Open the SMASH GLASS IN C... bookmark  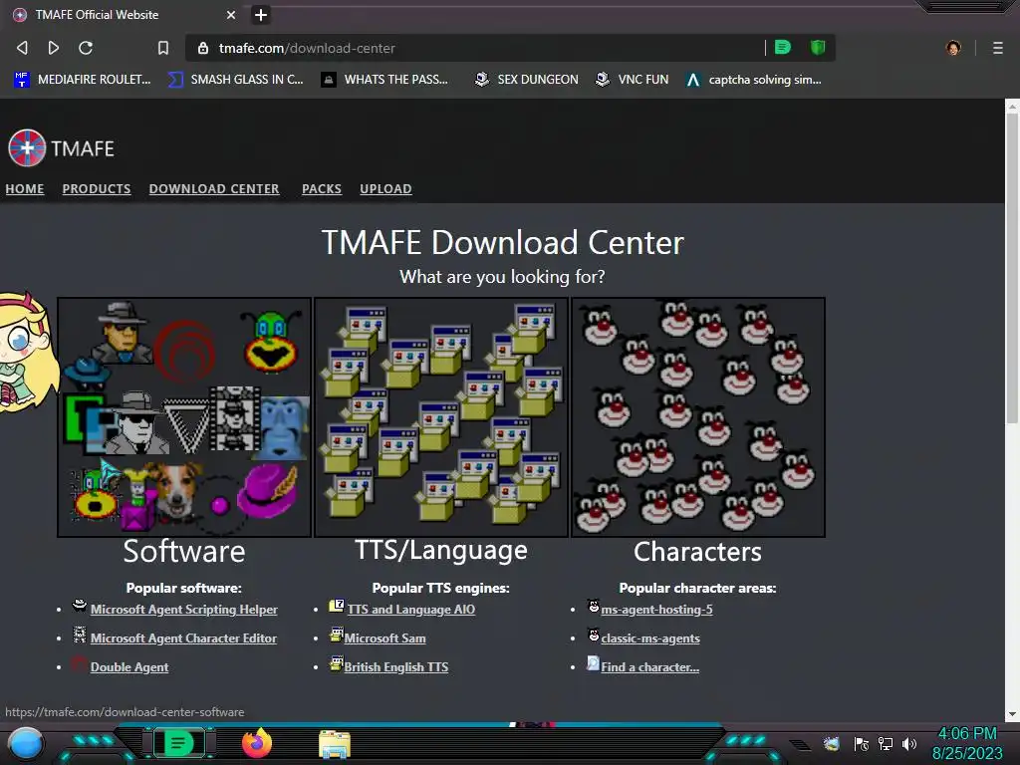coord(235,80)
